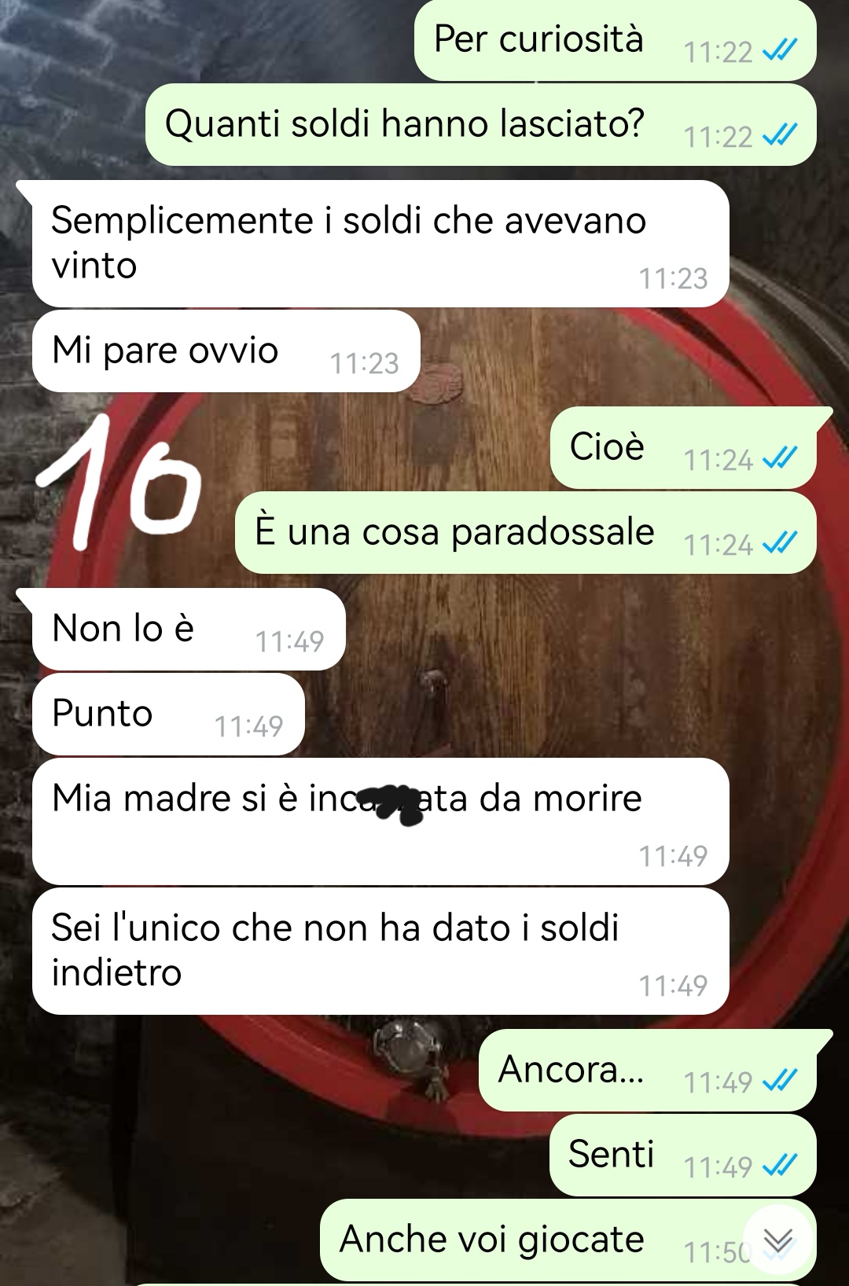Tap the 'Ancora...' sent bubble
Image resolution: width=849 pixels, height=1286 pixels.
coord(648,1070)
